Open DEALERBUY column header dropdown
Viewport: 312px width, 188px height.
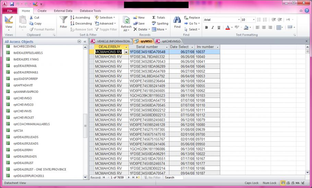point(126,47)
